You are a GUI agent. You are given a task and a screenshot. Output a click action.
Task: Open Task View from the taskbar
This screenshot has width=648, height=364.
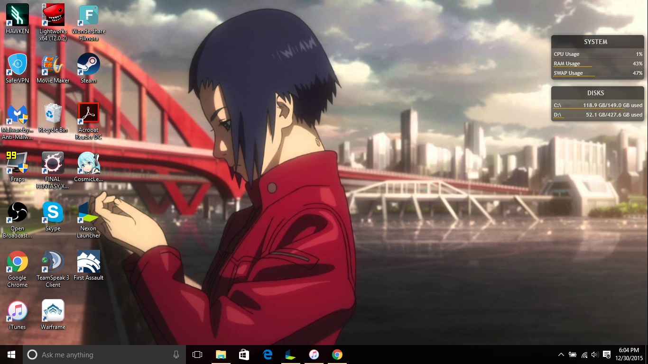(197, 355)
